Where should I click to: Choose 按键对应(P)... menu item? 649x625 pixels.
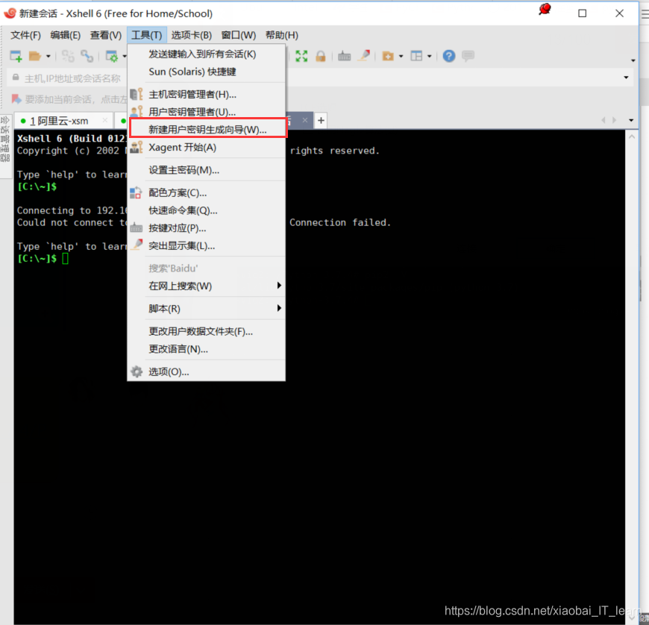click(x=206, y=228)
